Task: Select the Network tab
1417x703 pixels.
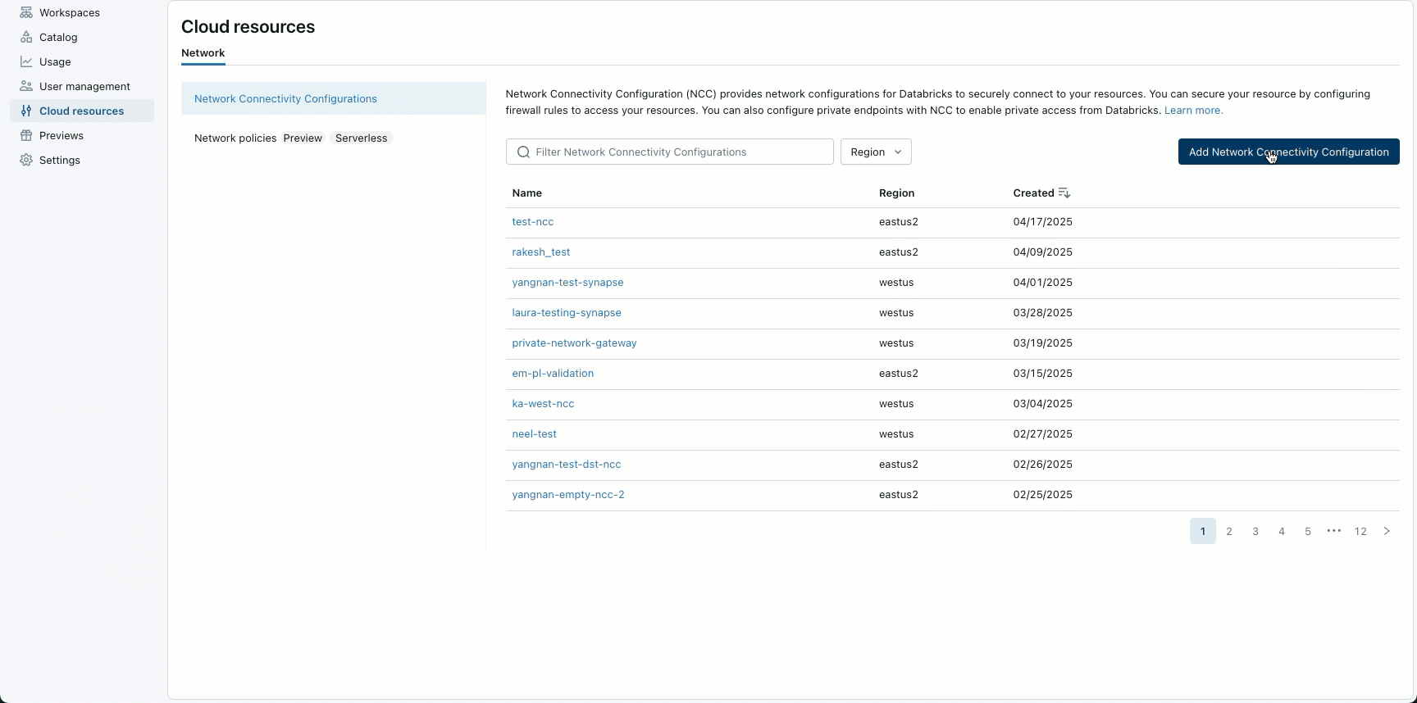Action: click(x=203, y=52)
